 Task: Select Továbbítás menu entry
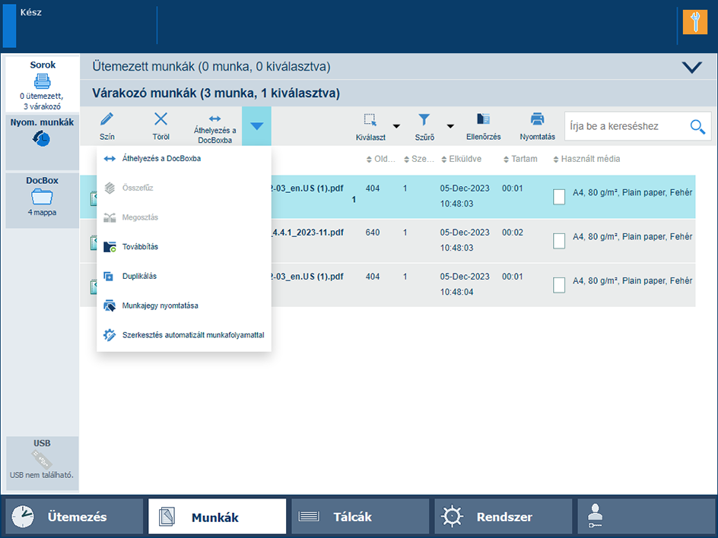pos(140,246)
